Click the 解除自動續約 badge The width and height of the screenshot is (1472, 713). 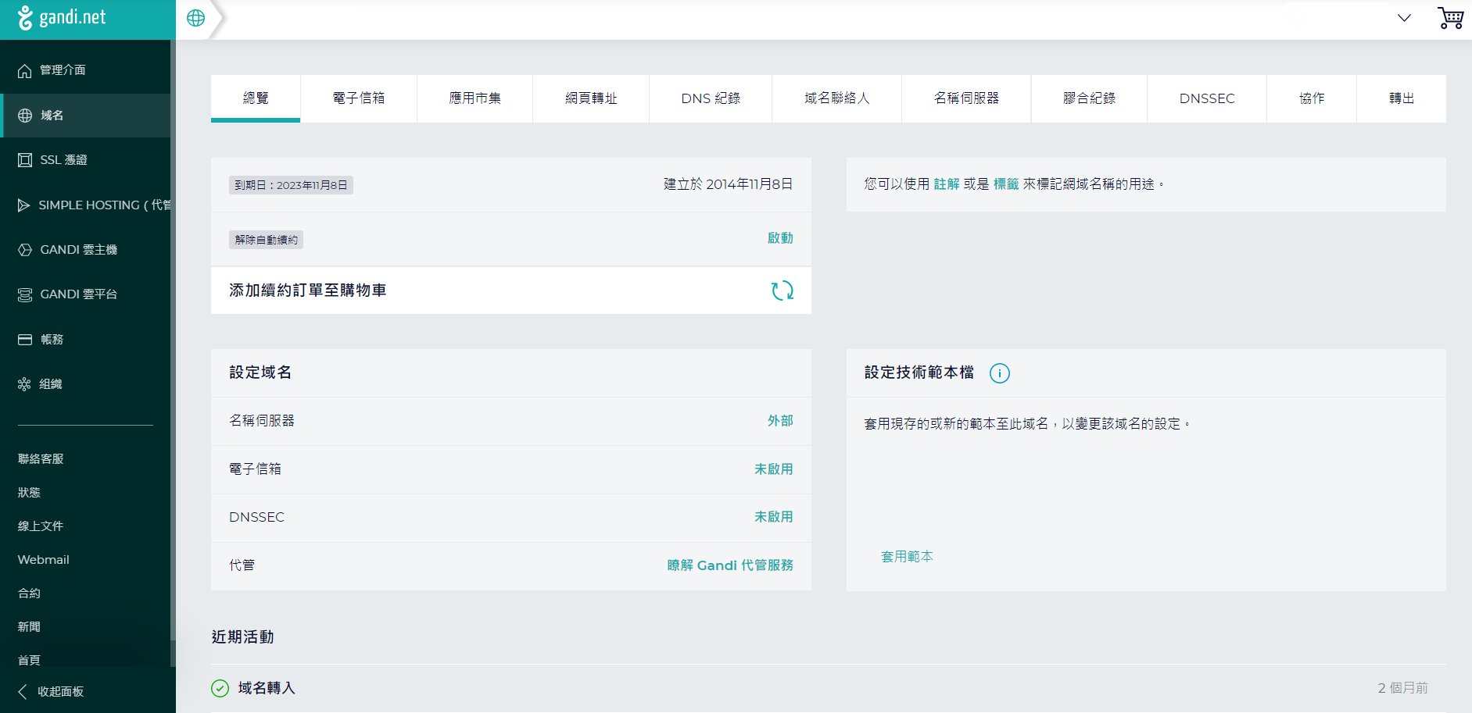[x=266, y=240]
